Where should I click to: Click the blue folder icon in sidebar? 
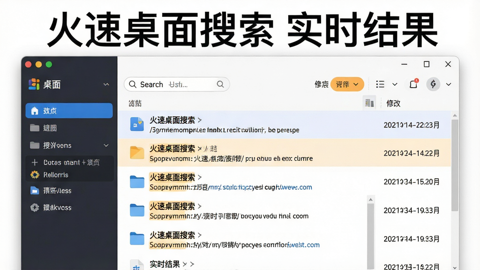point(35,190)
